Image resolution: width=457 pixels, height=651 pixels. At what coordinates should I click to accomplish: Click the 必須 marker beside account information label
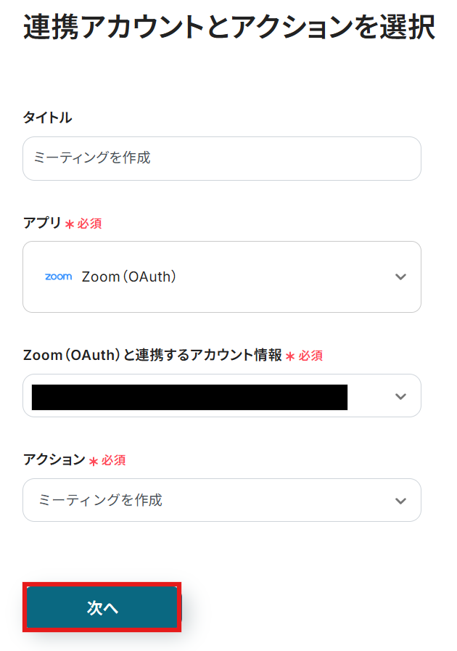[x=310, y=356]
